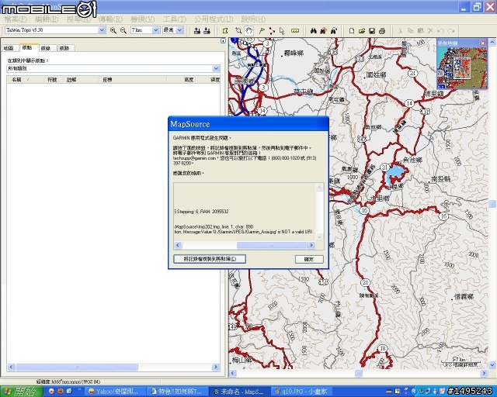Click the Copy icon in the toolbar
Image resolution: width=497 pixels, height=397 pixels.
(411, 31)
